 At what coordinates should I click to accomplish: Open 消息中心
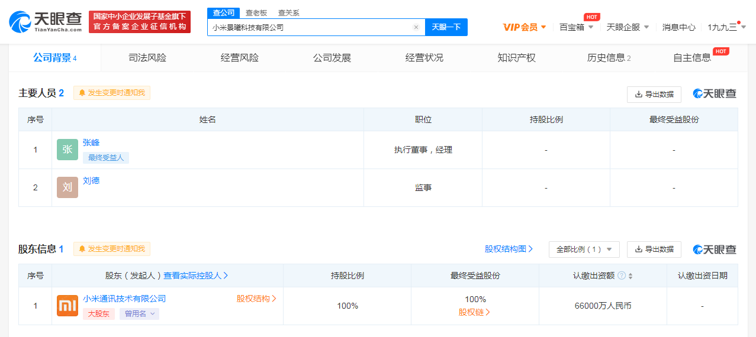(x=679, y=27)
